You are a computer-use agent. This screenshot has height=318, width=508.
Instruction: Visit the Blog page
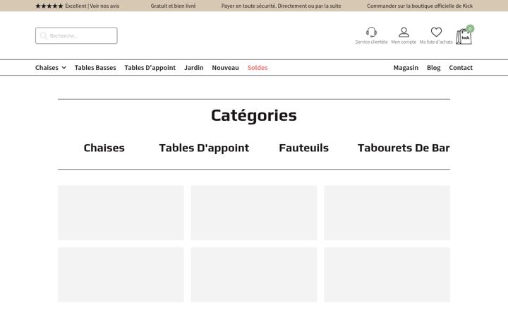433,68
